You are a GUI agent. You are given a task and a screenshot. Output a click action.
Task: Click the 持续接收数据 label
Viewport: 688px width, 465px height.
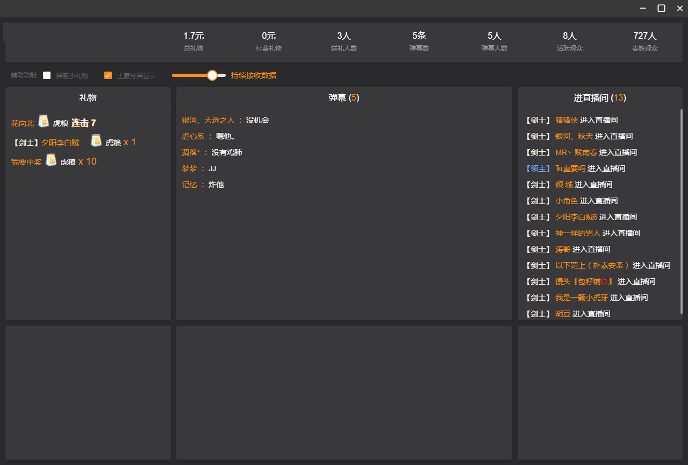click(254, 75)
